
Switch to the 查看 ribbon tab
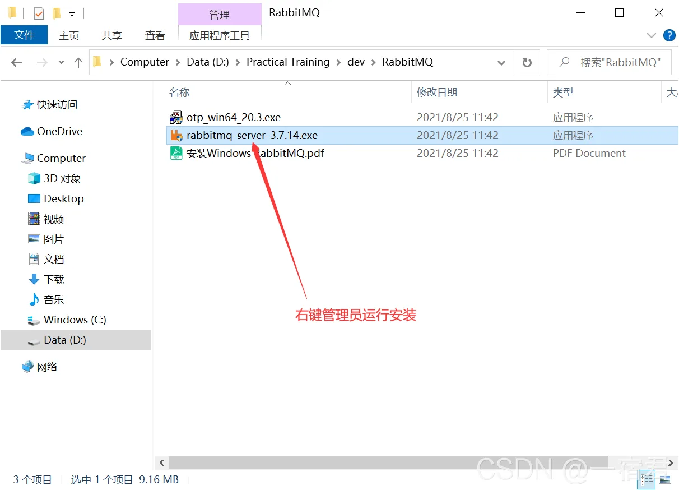155,35
